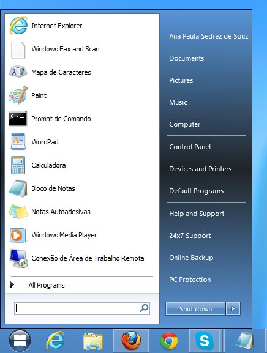Open Internet Explorer from the taskbar
The height and width of the screenshot is (353, 267).
tap(55, 340)
